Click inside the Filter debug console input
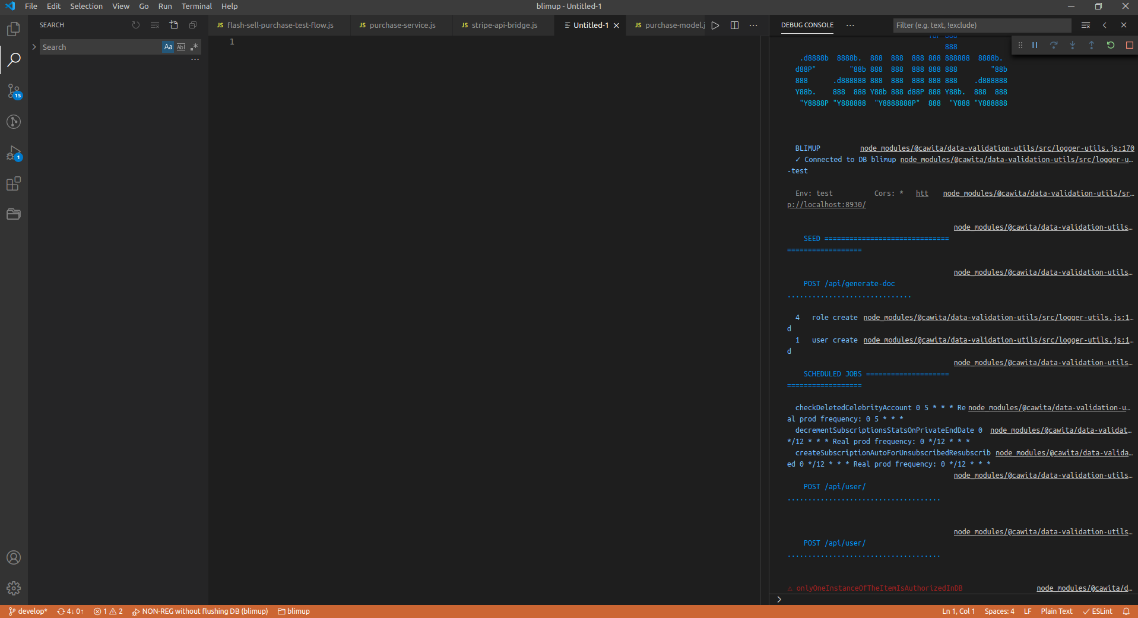This screenshot has width=1138, height=618. [982, 25]
